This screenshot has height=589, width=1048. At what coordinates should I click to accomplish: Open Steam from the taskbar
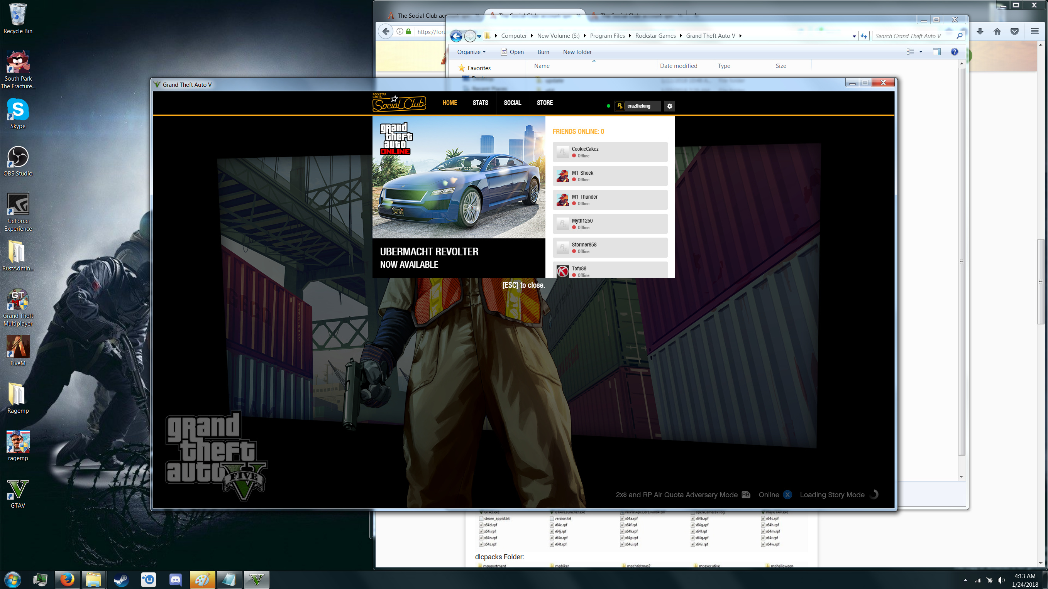[121, 579]
